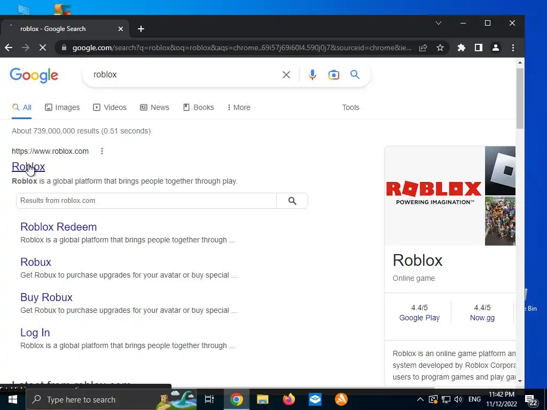
Task: Open the taskbar clock and date
Action: coord(502,399)
